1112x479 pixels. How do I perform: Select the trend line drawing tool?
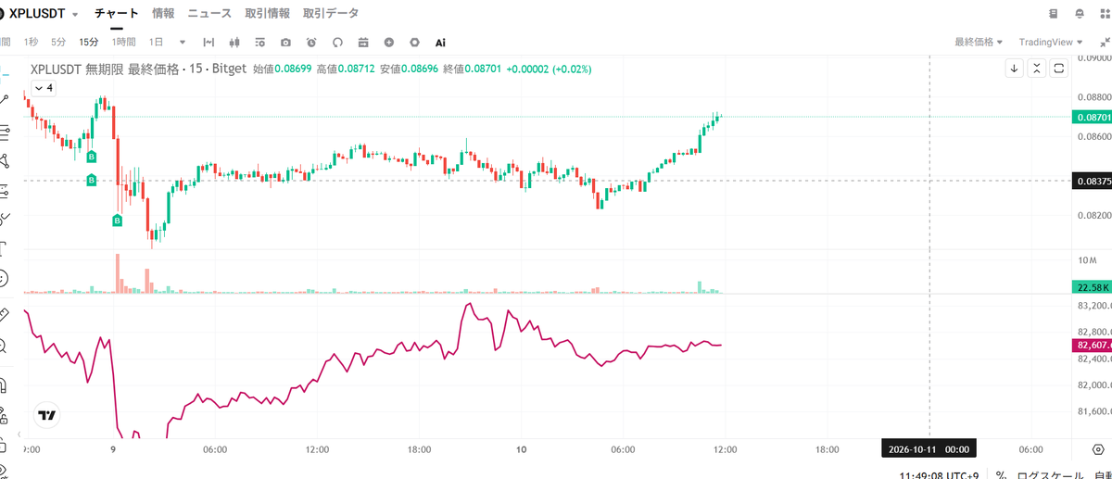[x=4, y=98]
